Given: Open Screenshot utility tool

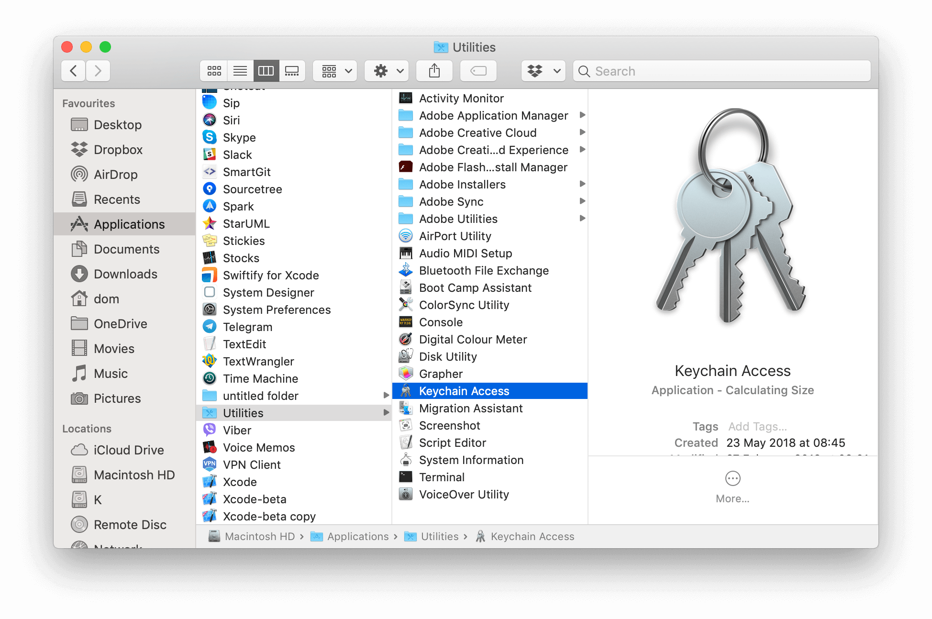Looking at the screenshot, I should (x=449, y=425).
